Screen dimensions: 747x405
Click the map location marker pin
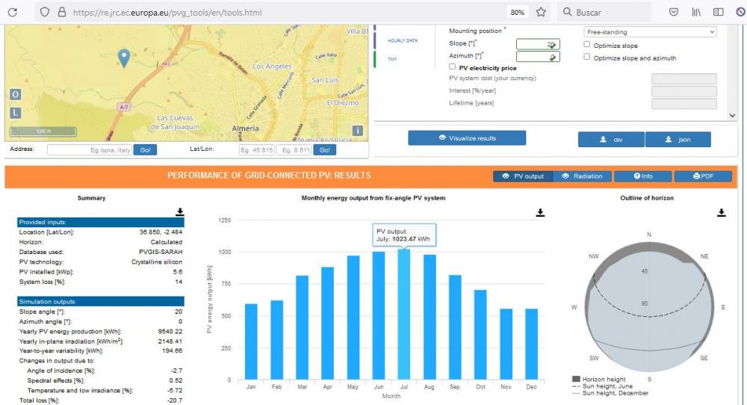coord(124,58)
